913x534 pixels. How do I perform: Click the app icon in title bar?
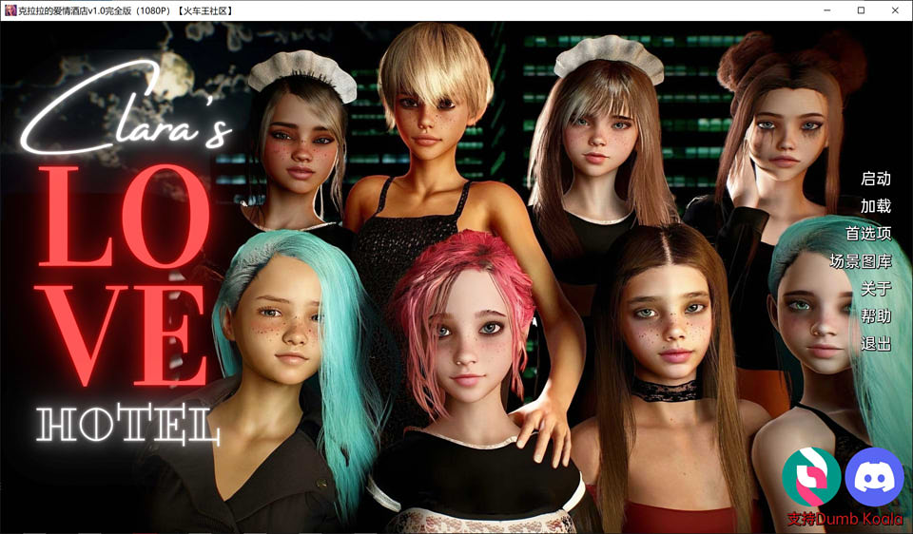[x=10, y=10]
